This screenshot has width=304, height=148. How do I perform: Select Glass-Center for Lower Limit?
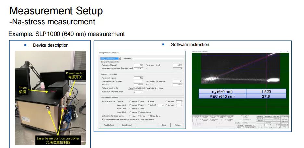139,112
